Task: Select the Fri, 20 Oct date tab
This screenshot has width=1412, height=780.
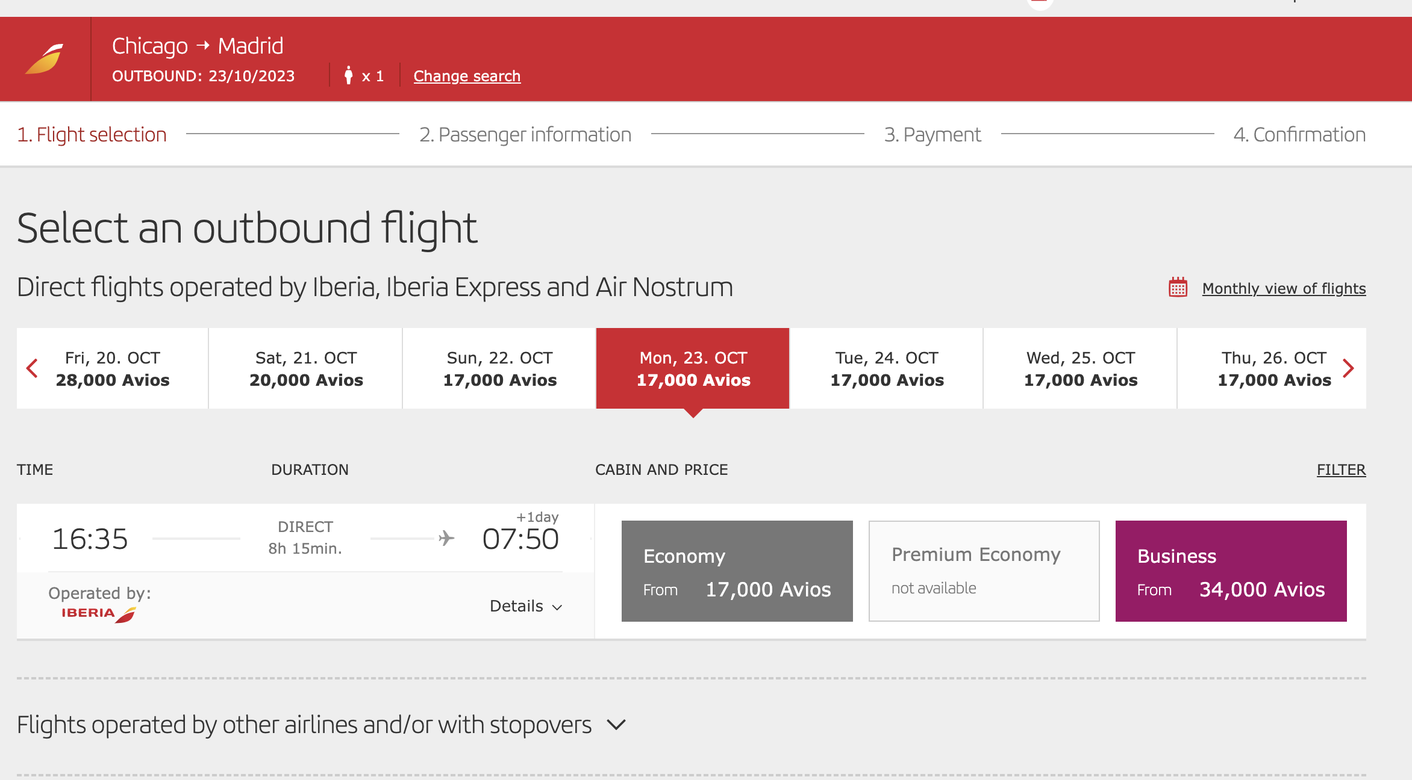Action: (x=113, y=368)
